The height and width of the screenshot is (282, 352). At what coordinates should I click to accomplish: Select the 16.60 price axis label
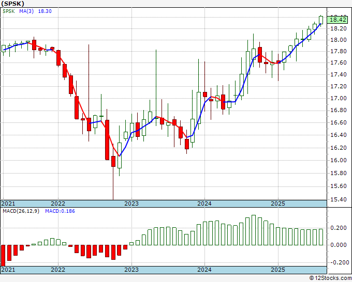(339, 122)
